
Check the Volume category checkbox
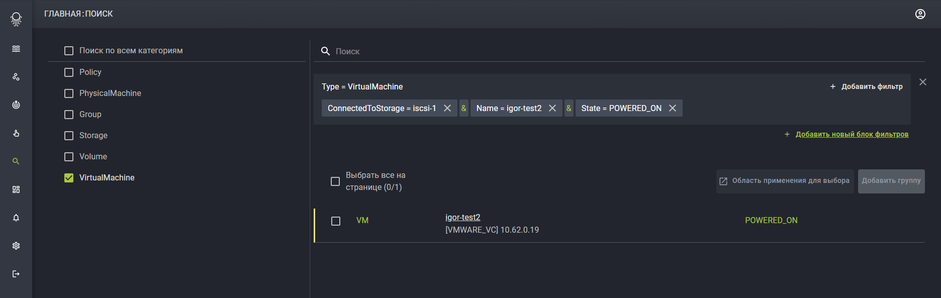69,157
